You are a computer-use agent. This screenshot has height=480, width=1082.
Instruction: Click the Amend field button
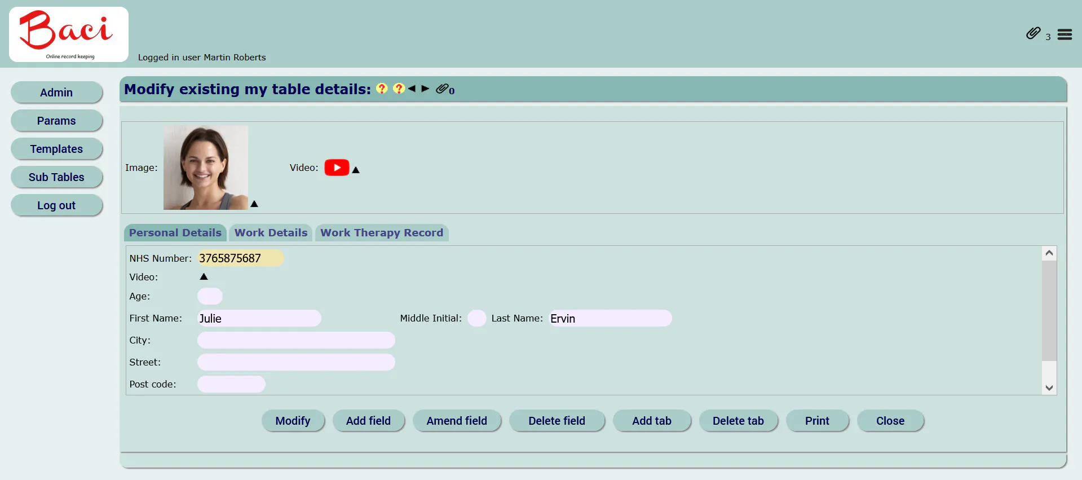457,421
